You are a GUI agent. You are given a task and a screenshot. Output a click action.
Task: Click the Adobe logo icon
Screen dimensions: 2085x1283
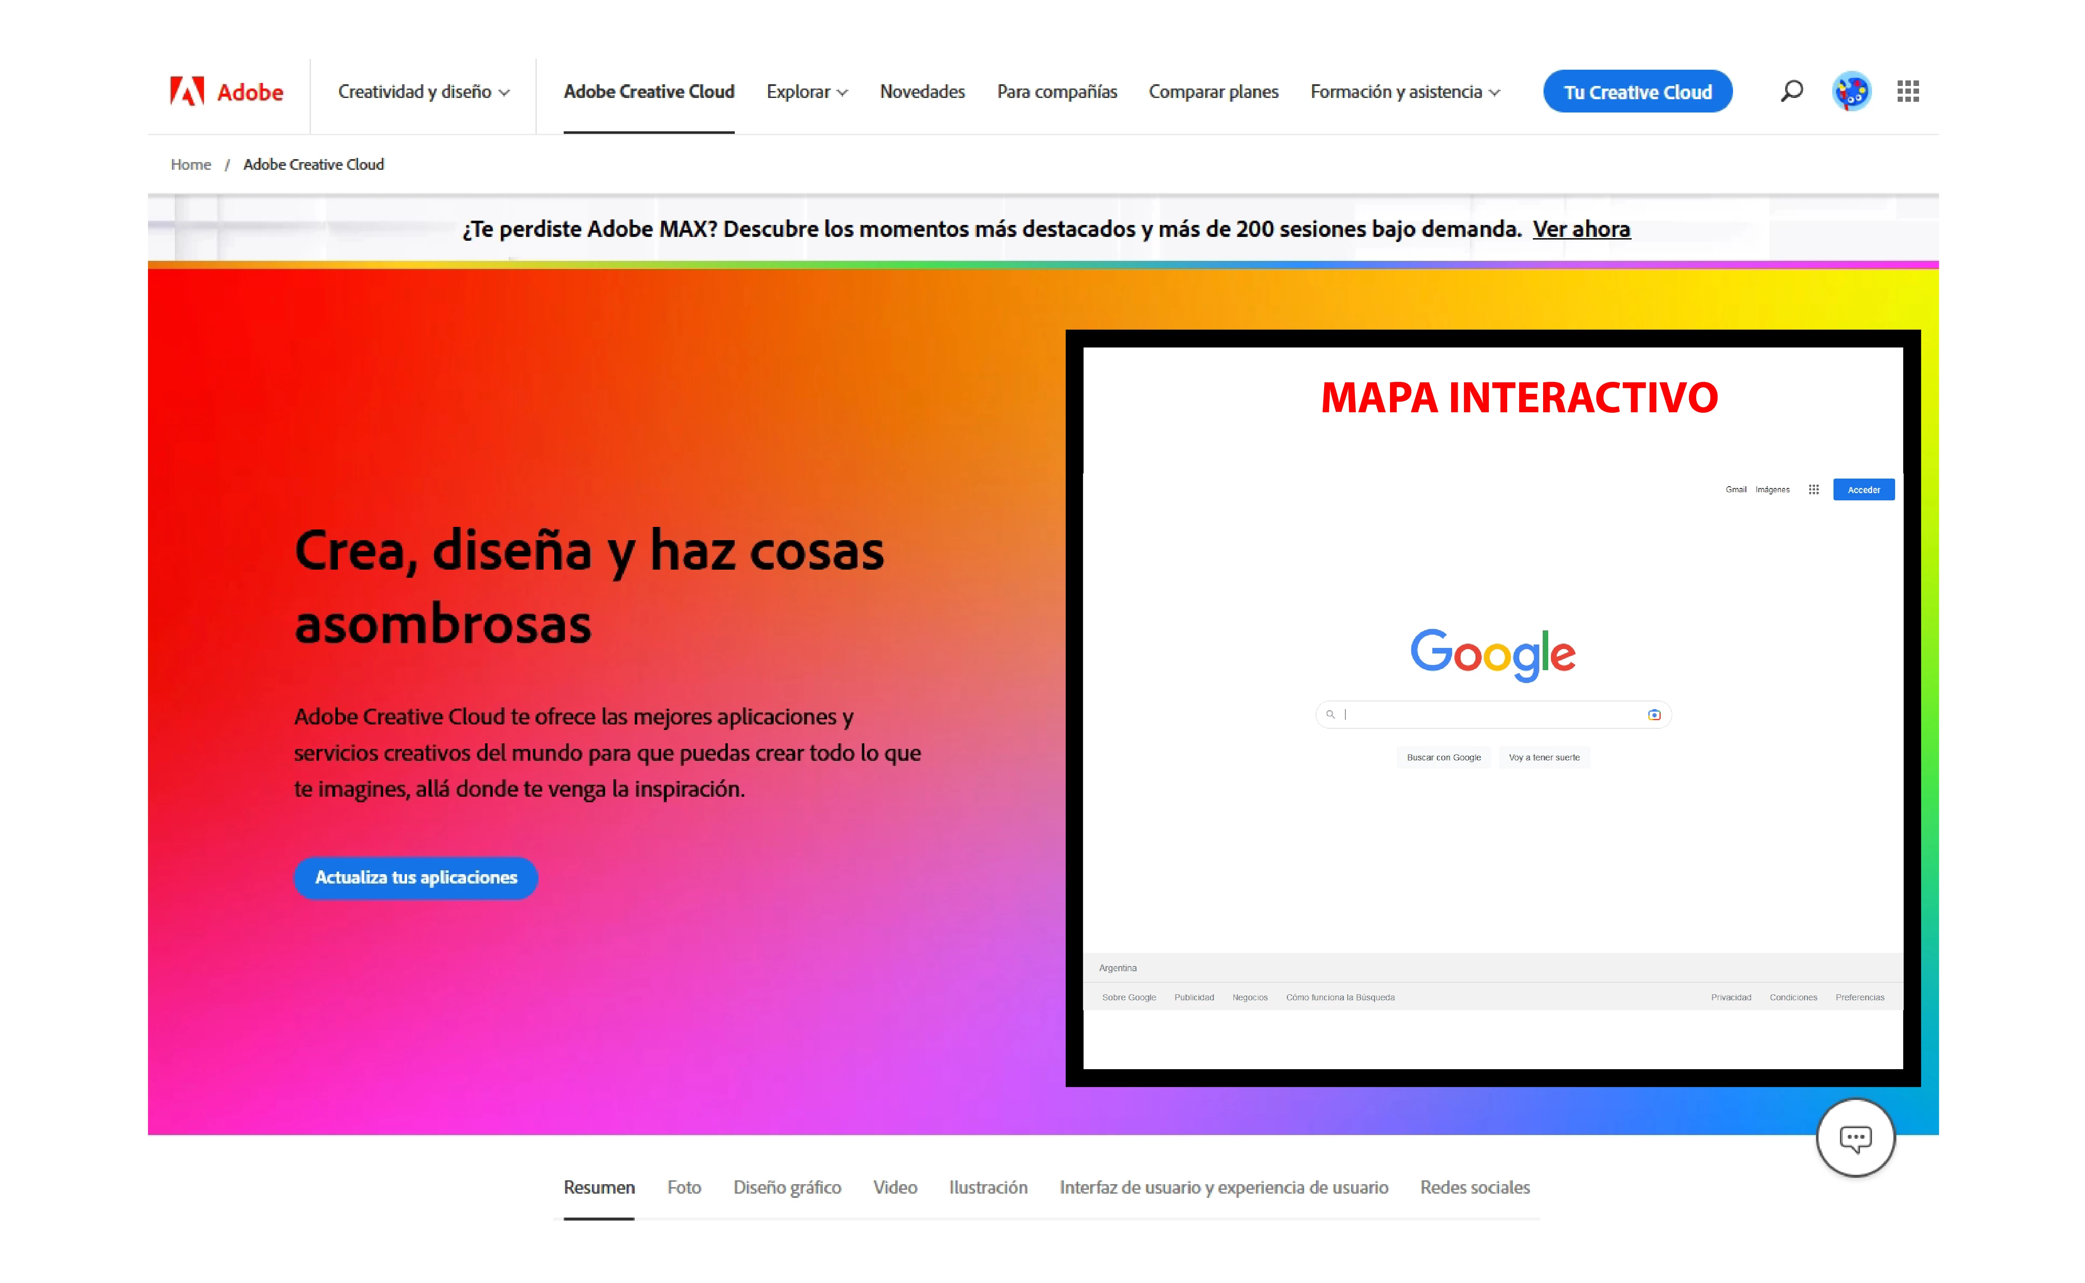click(187, 91)
